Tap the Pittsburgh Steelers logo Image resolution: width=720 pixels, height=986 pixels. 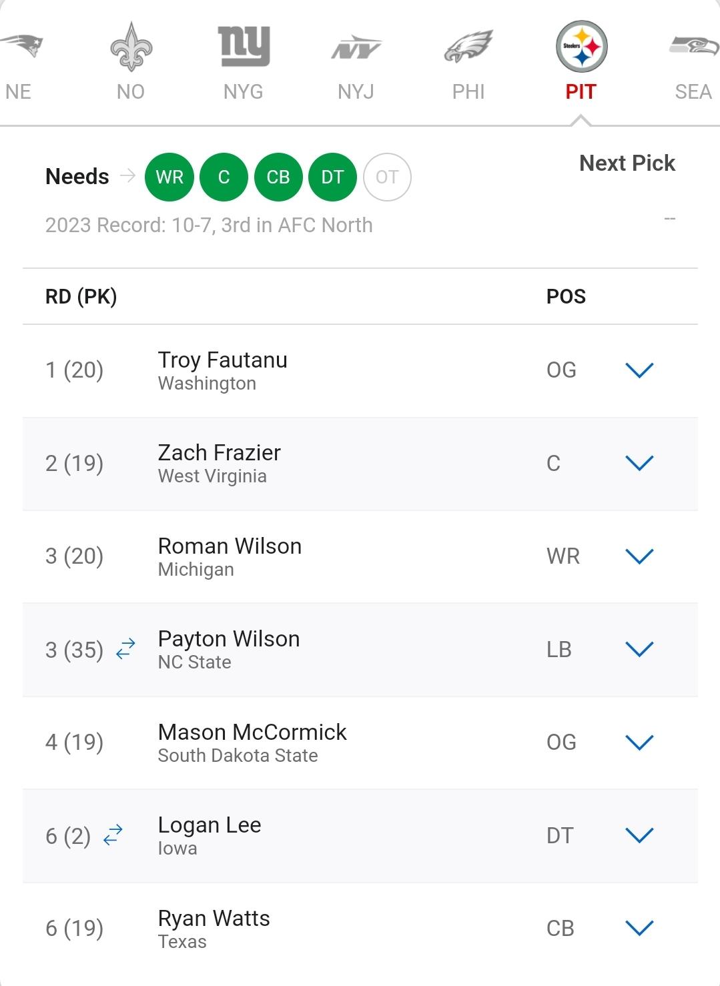pos(581,47)
